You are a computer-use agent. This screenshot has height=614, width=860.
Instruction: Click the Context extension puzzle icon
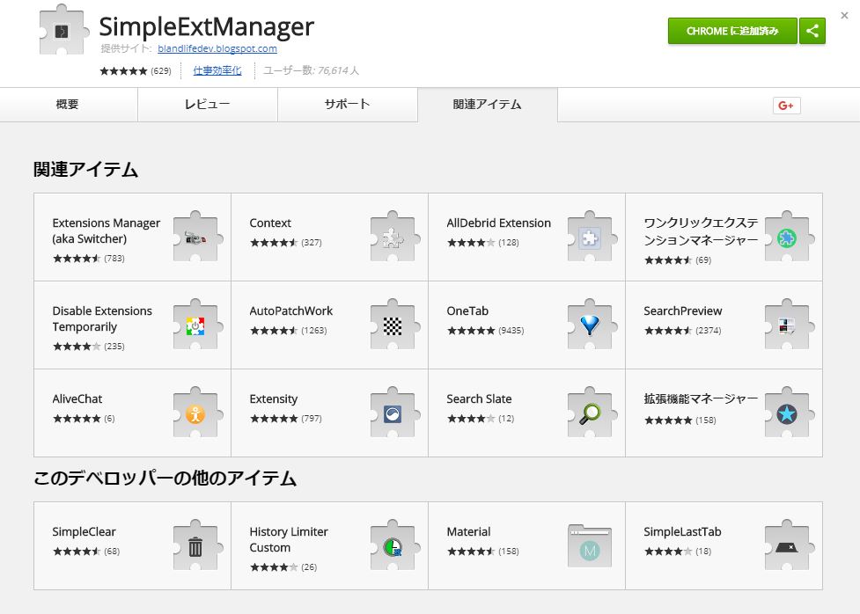[395, 237]
